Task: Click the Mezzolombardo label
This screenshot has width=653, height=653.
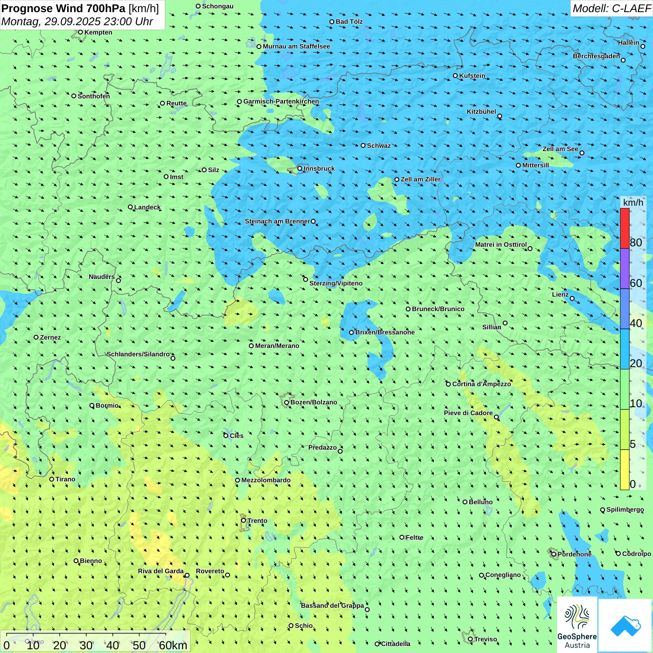Action: pos(266,480)
